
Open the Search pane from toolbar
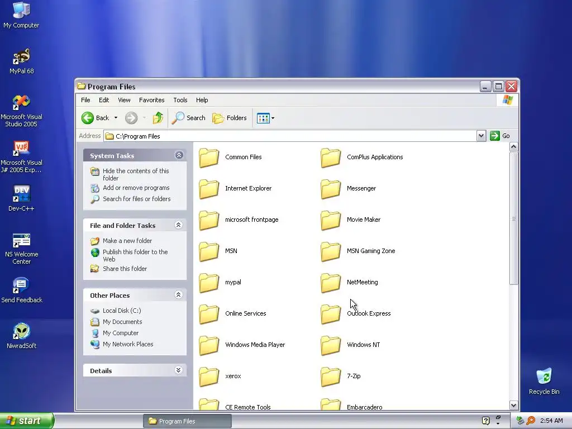pyautogui.click(x=188, y=118)
